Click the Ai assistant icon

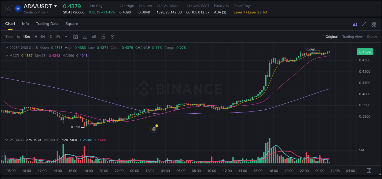pos(354,24)
